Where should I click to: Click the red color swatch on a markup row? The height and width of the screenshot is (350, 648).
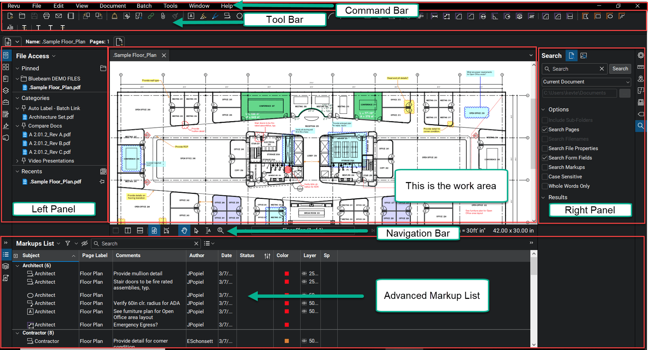[287, 273]
